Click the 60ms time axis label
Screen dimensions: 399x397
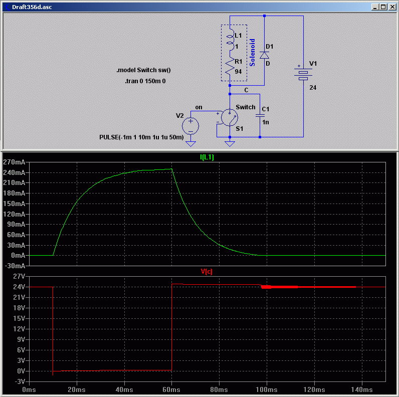coord(171,389)
